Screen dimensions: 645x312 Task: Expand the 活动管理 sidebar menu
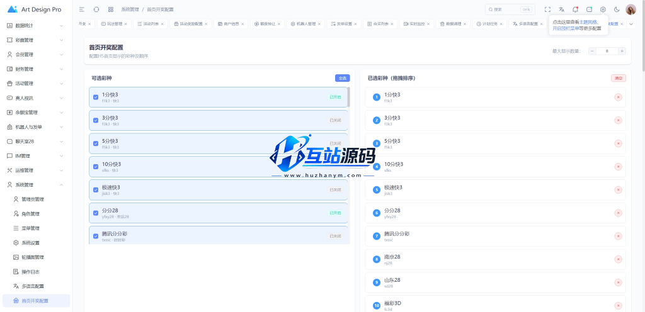click(36, 83)
